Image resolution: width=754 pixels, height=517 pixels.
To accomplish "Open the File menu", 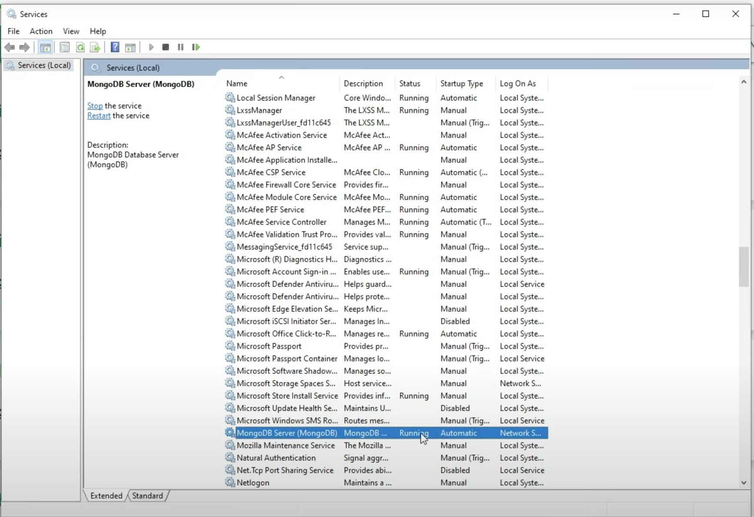I will (x=13, y=31).
